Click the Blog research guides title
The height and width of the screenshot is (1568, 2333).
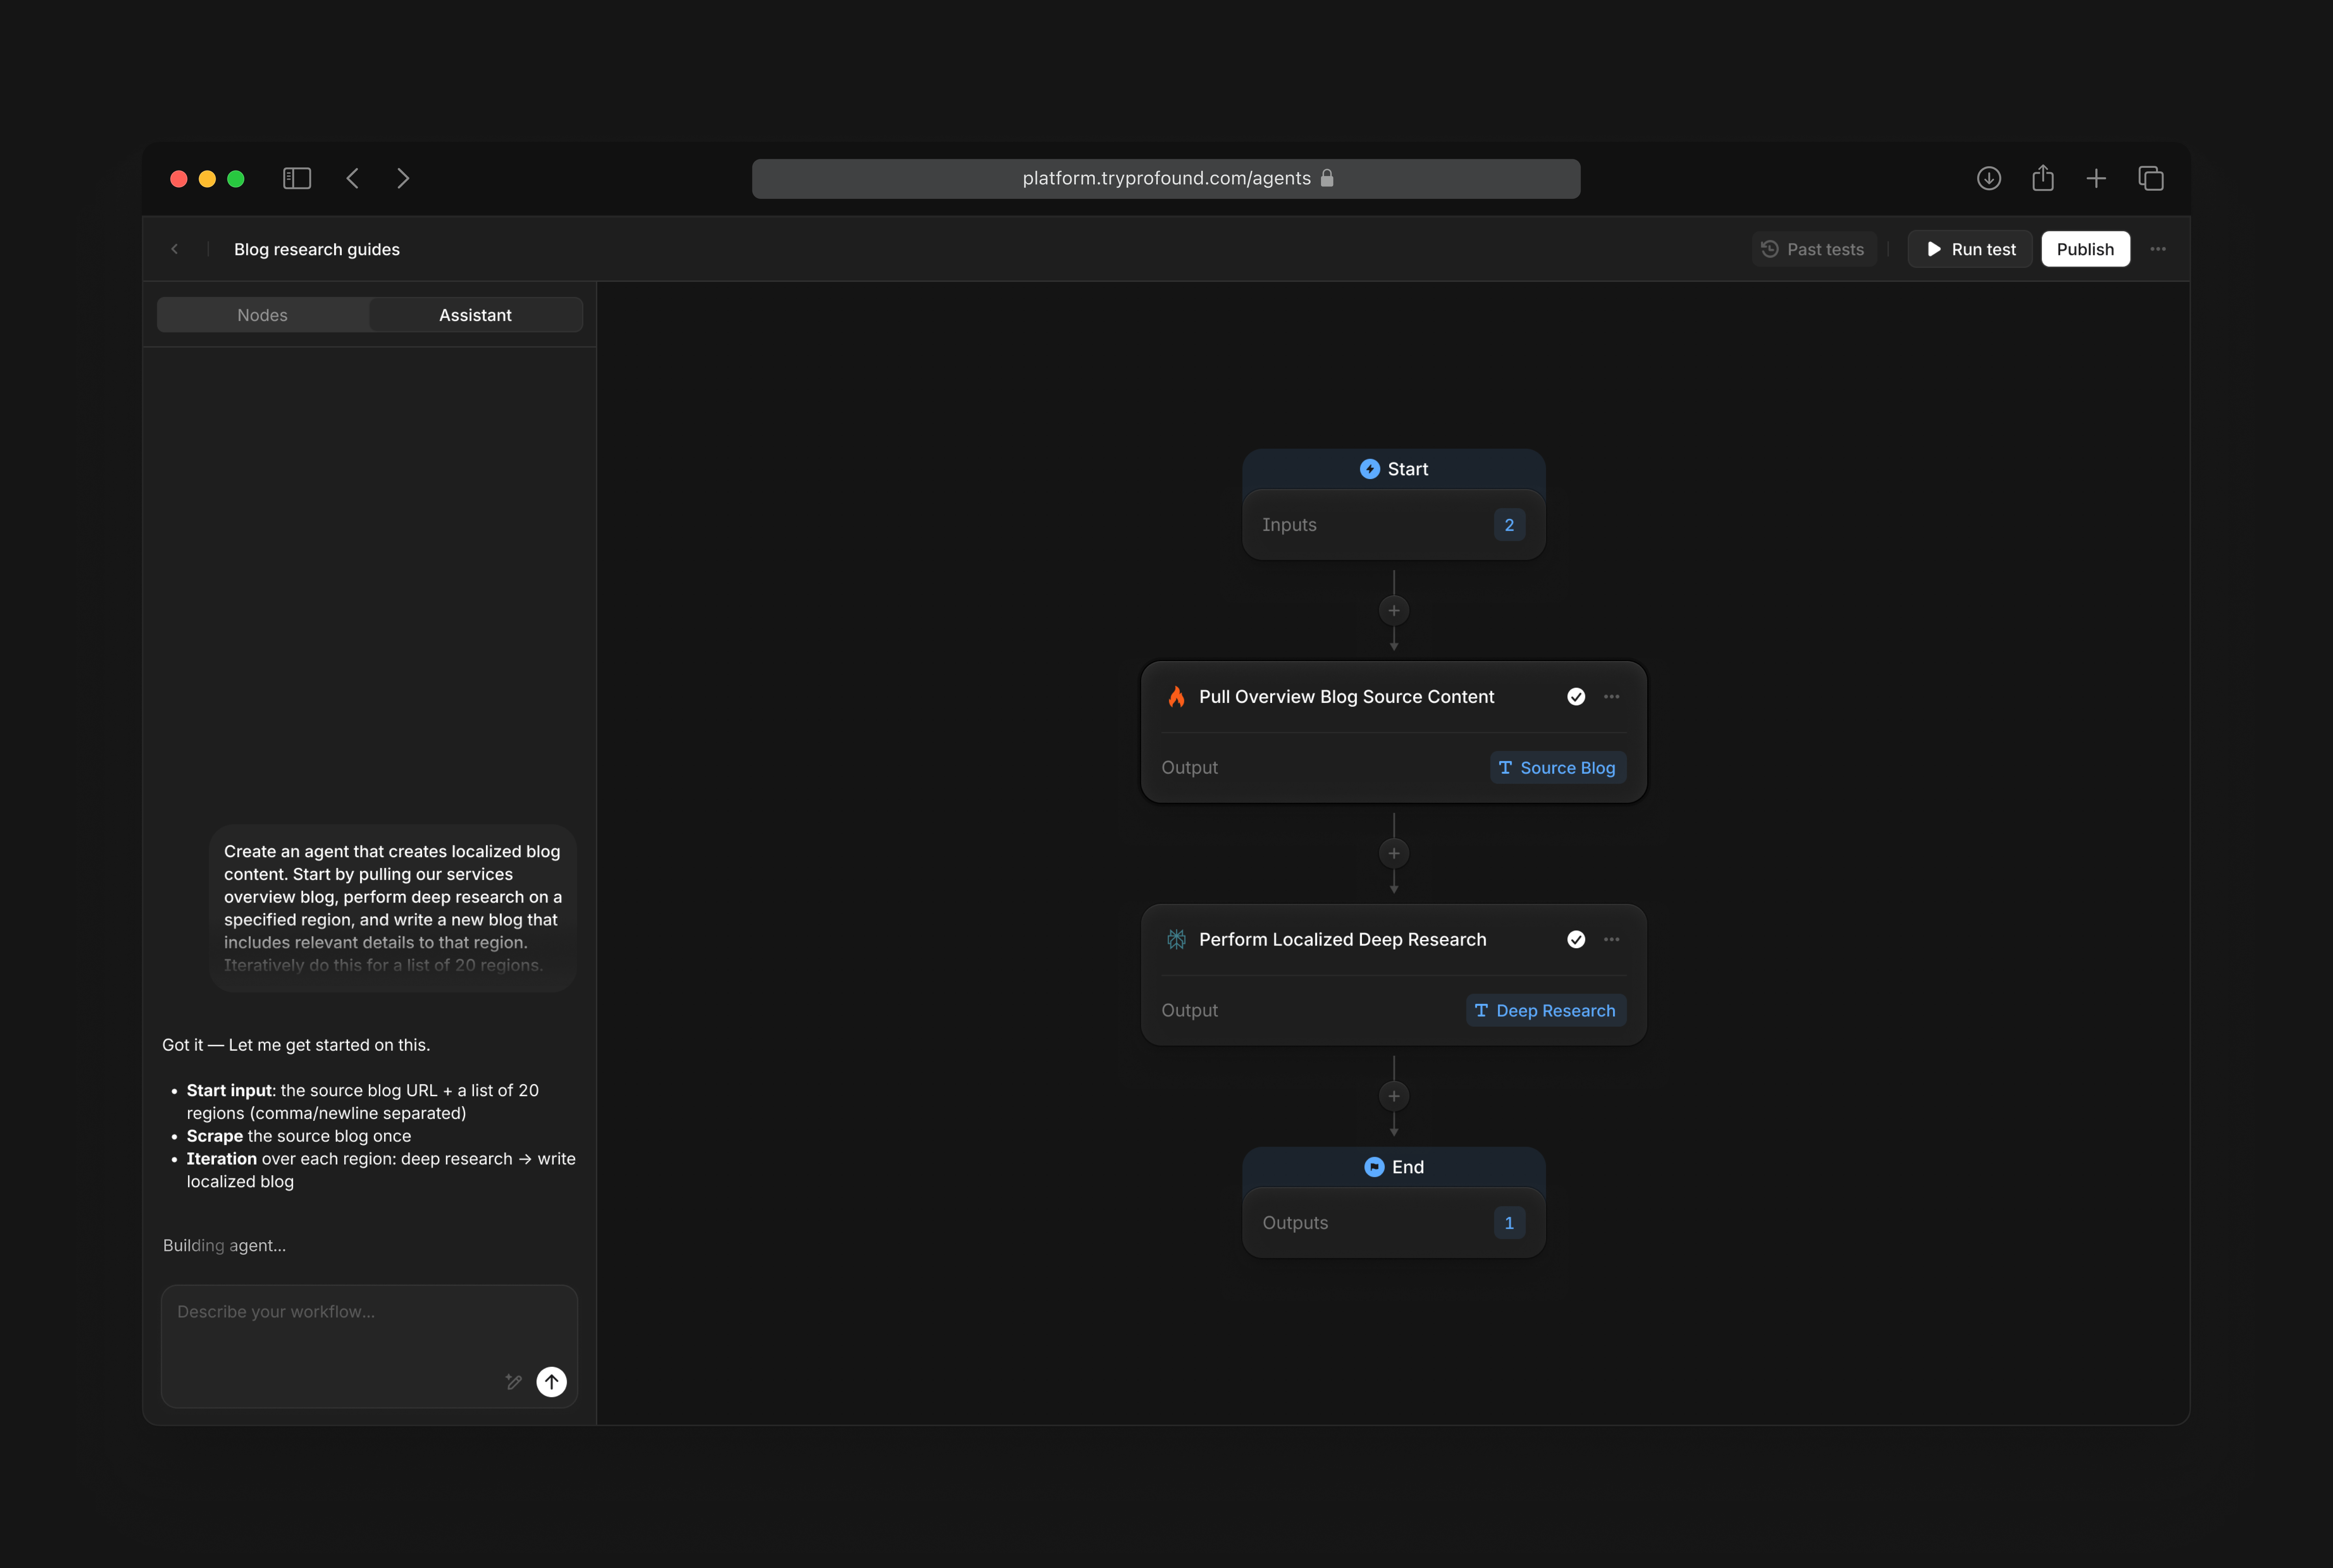click(317, 249)
